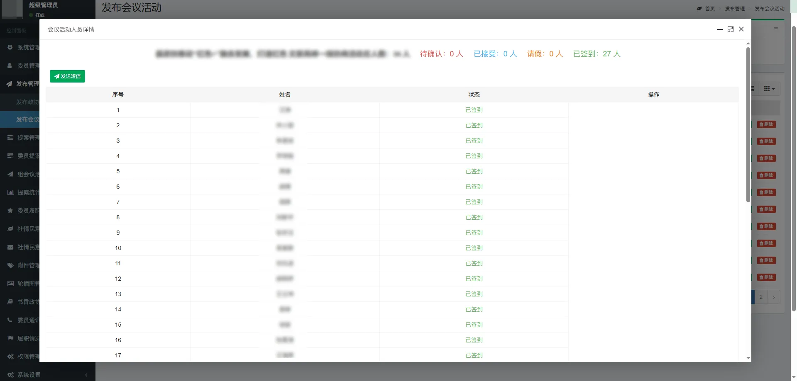Maximize the 会议活动人员详情 dialog
This screenshot has height=381, width=797.
pos(731,29)
